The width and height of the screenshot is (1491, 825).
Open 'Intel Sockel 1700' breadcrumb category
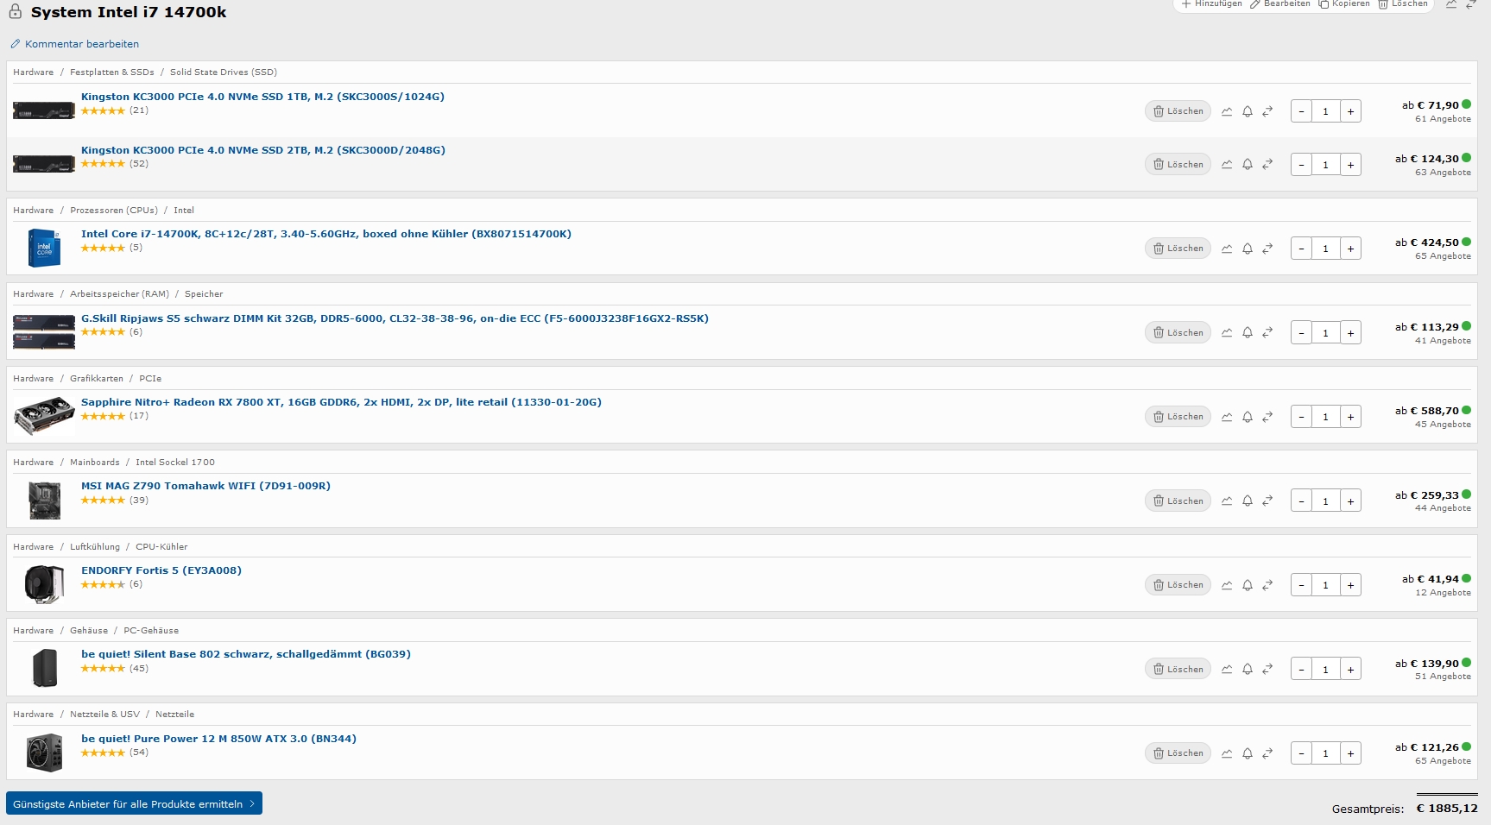click(x=175, y=463)
